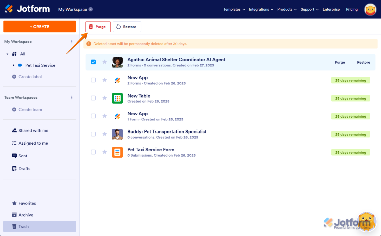Click the New Table green grid icon

point(117,98)
